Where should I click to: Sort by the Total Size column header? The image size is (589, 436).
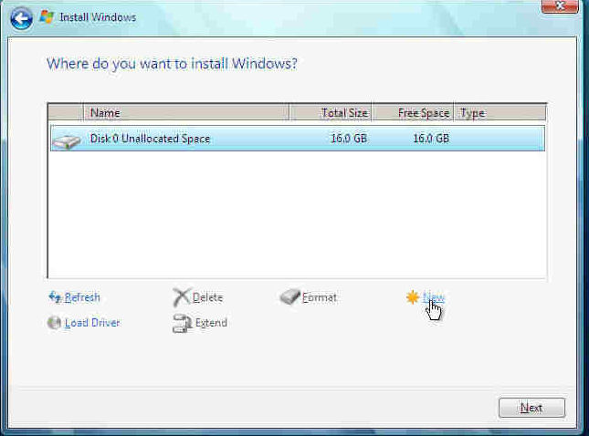tap(331, 113)
